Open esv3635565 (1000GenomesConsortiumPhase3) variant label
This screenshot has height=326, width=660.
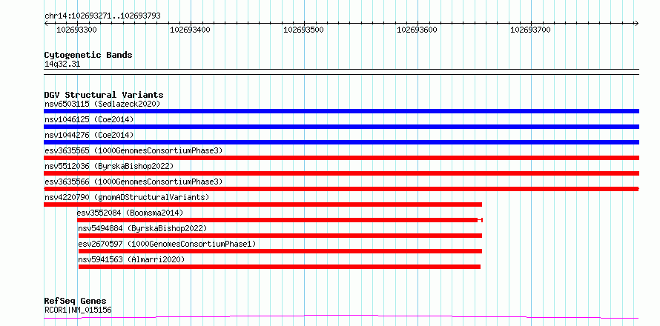[133, 150]
